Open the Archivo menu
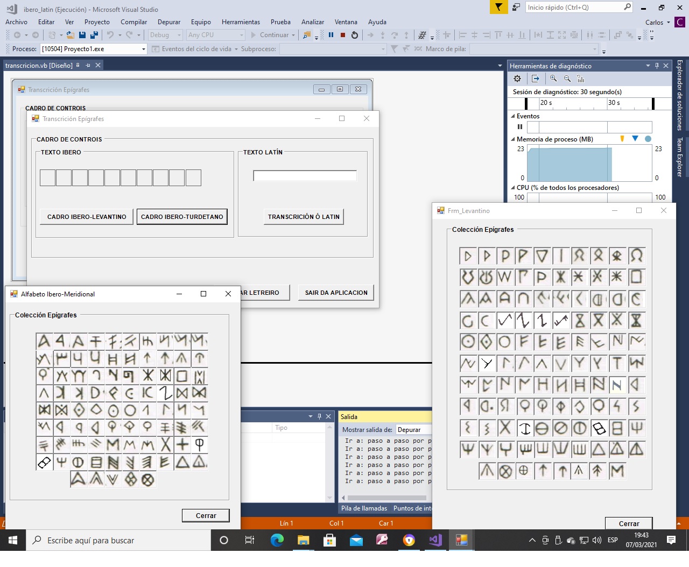This screenshot has width=689, height=567. tap(16, 22)
